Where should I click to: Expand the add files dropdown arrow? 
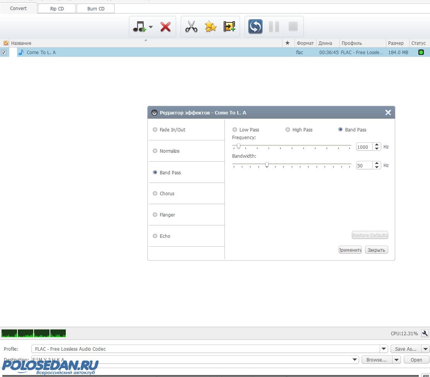tap(151, 27)
